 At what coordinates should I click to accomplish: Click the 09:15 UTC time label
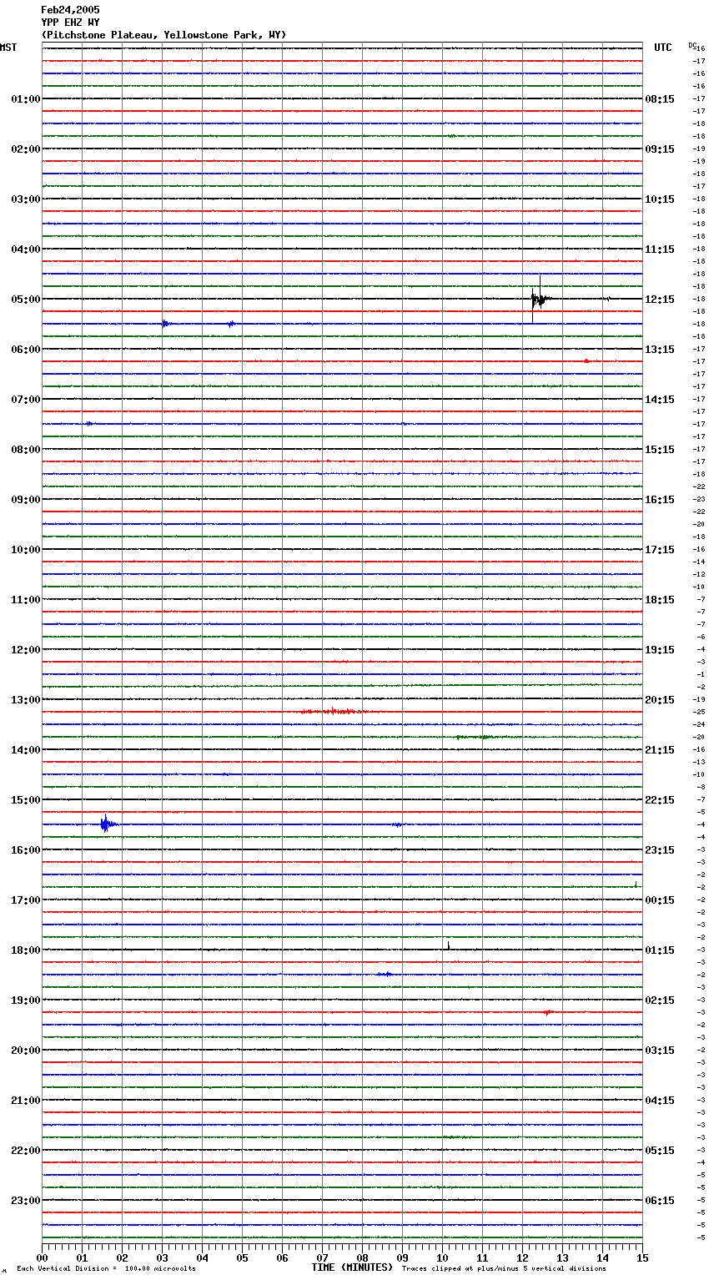point(660,149)
